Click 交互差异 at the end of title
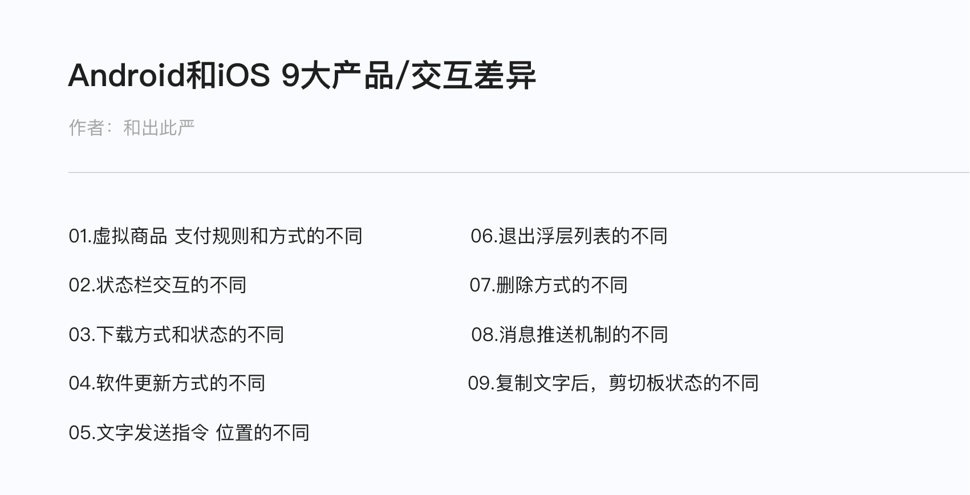 pyautogui.click(x=473, y=75)
